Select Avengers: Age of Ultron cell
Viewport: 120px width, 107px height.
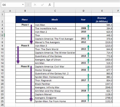coord(55,59)
